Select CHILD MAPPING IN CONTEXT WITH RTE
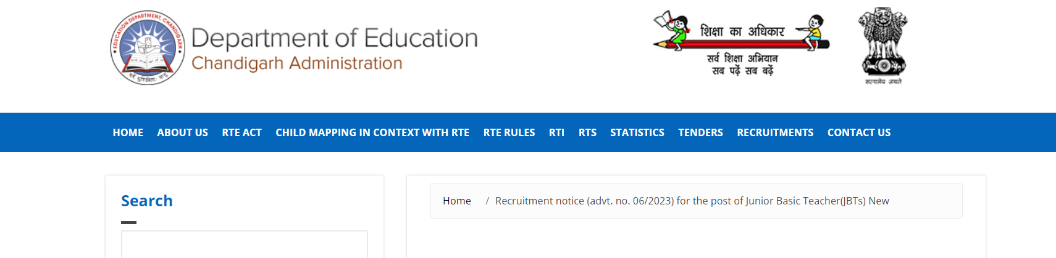1056x258 pixels. pyautogui.click(x=372, y=132)
